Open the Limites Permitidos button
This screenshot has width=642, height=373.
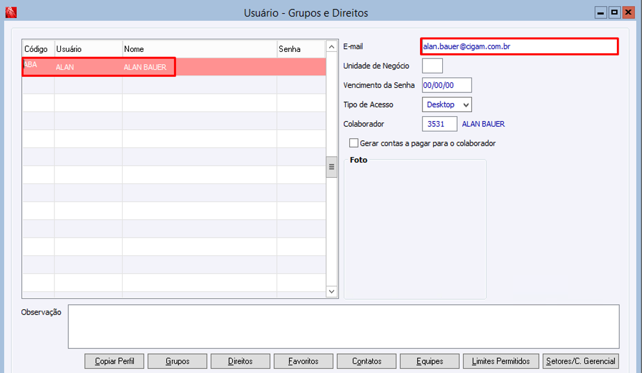pyautogui.click(x=501, y=361)
